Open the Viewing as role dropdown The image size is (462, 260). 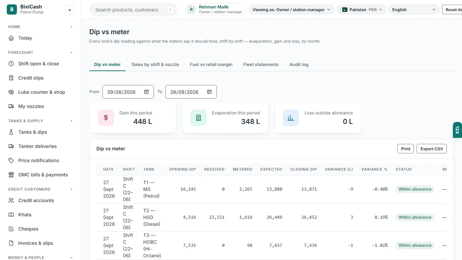point(291,10)
